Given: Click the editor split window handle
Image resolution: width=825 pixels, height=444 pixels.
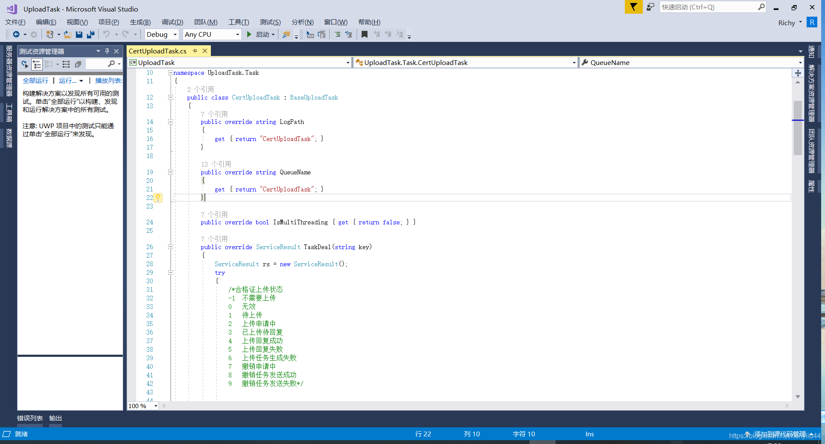Looking at the screenshot, I should click(x=798, y=73).
